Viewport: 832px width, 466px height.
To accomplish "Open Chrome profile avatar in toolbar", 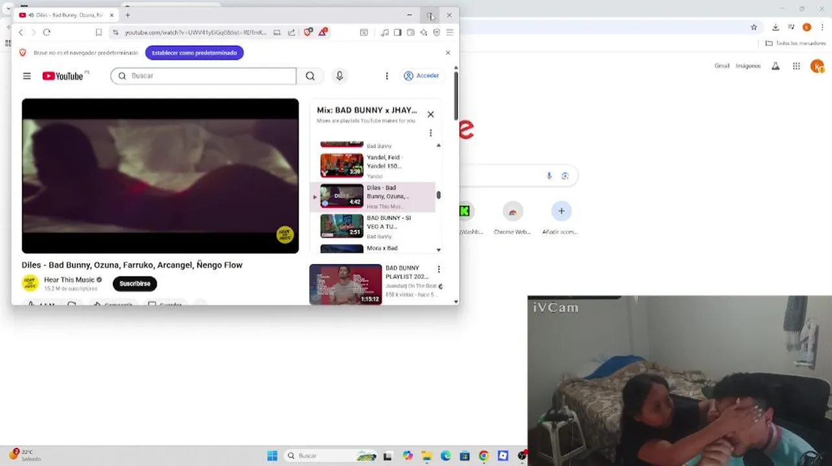I will (x=807, y=27).
